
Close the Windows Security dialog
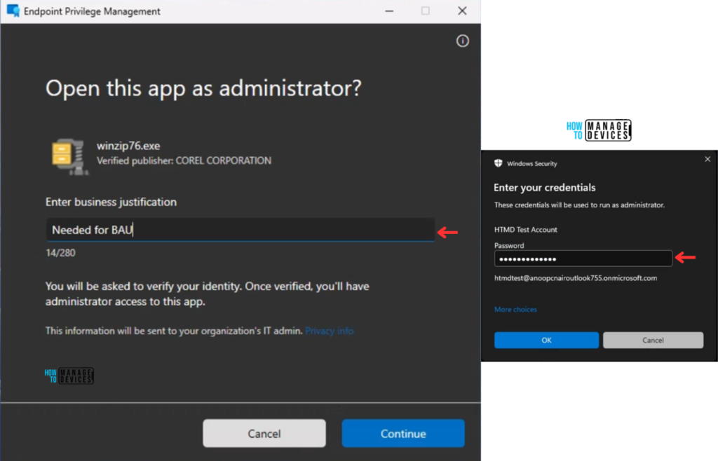tap(707, 159)
